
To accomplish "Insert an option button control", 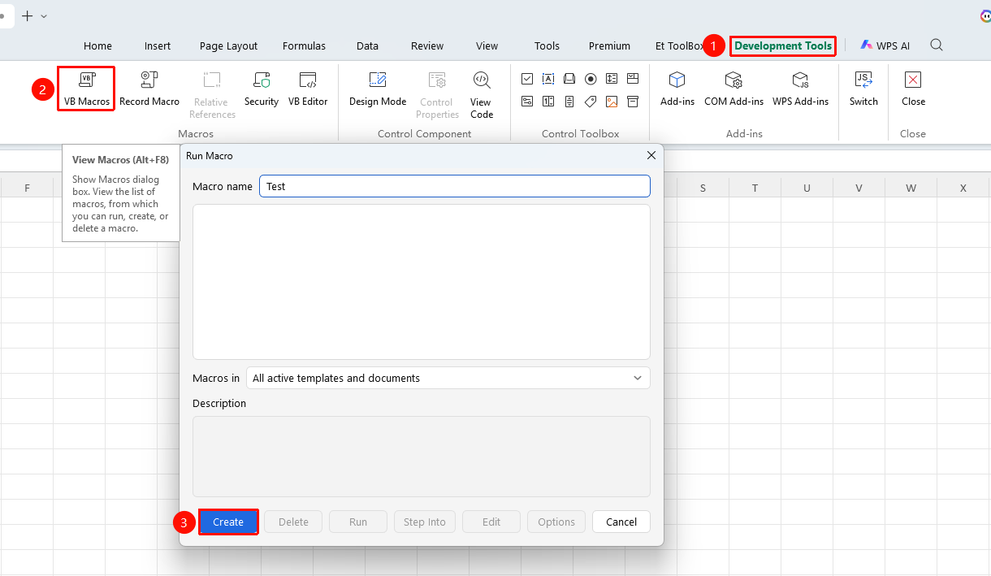I will (591, 79).
